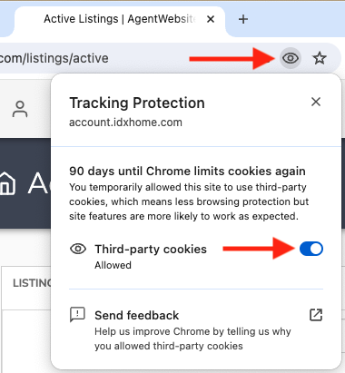Image resolution: width=345 pixels, height=373 pixels.
Task: Open Tracking Protection eye icon in address bar
Action: point(291,58)
